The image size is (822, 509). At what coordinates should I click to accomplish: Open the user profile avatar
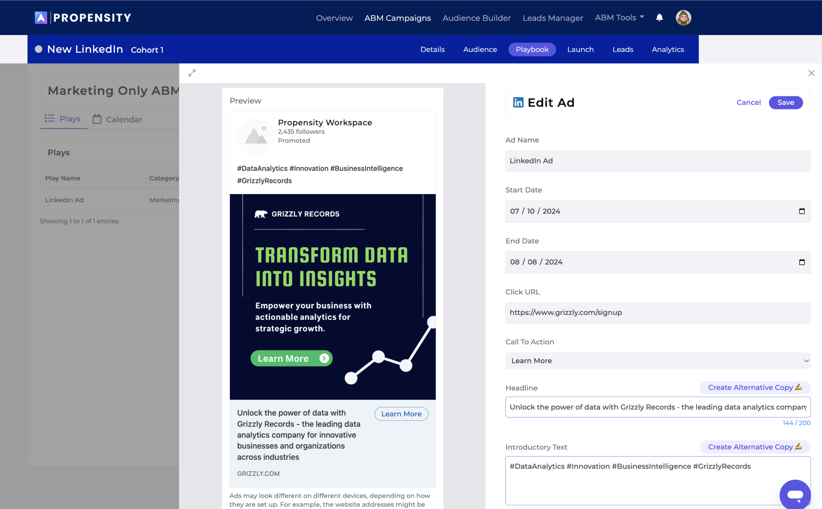(683, 18)
